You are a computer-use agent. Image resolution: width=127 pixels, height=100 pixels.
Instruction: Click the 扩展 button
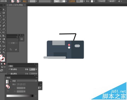pos(13,43)
